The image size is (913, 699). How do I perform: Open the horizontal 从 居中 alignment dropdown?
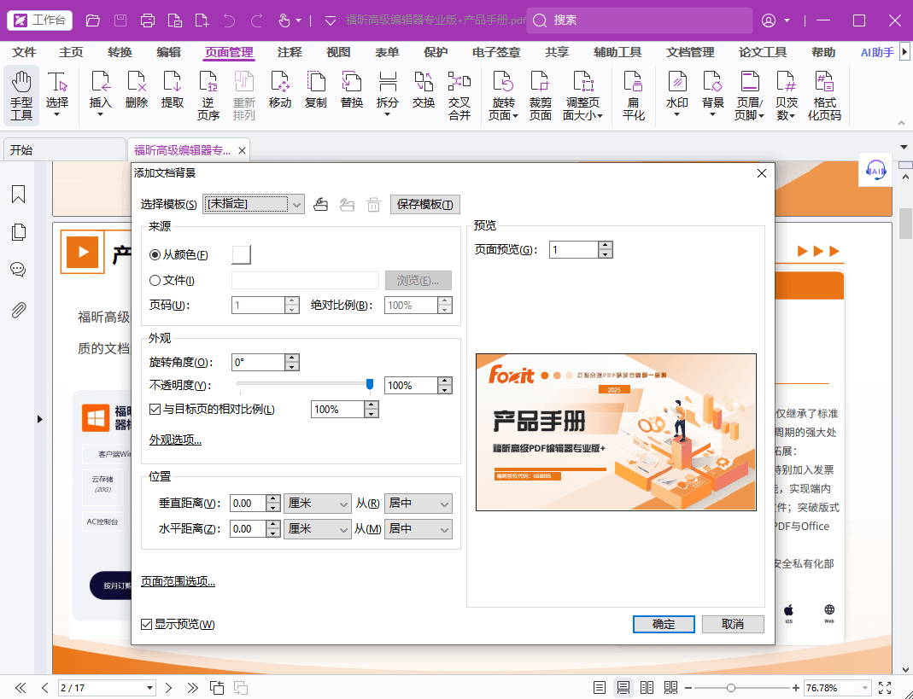(418, 529)
